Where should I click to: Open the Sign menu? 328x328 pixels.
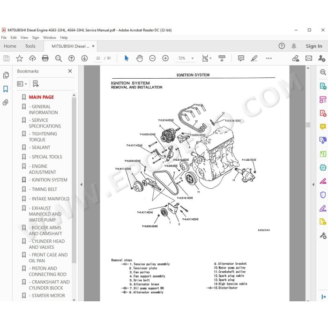36,37
